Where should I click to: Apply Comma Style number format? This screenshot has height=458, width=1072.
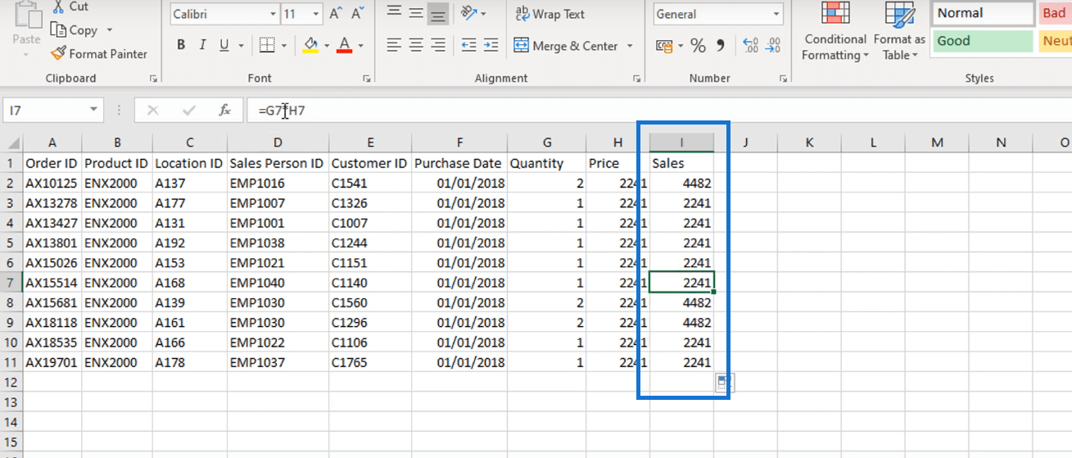coord(720,46)
